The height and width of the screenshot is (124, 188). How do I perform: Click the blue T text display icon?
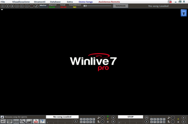click(x=184, y=13)
